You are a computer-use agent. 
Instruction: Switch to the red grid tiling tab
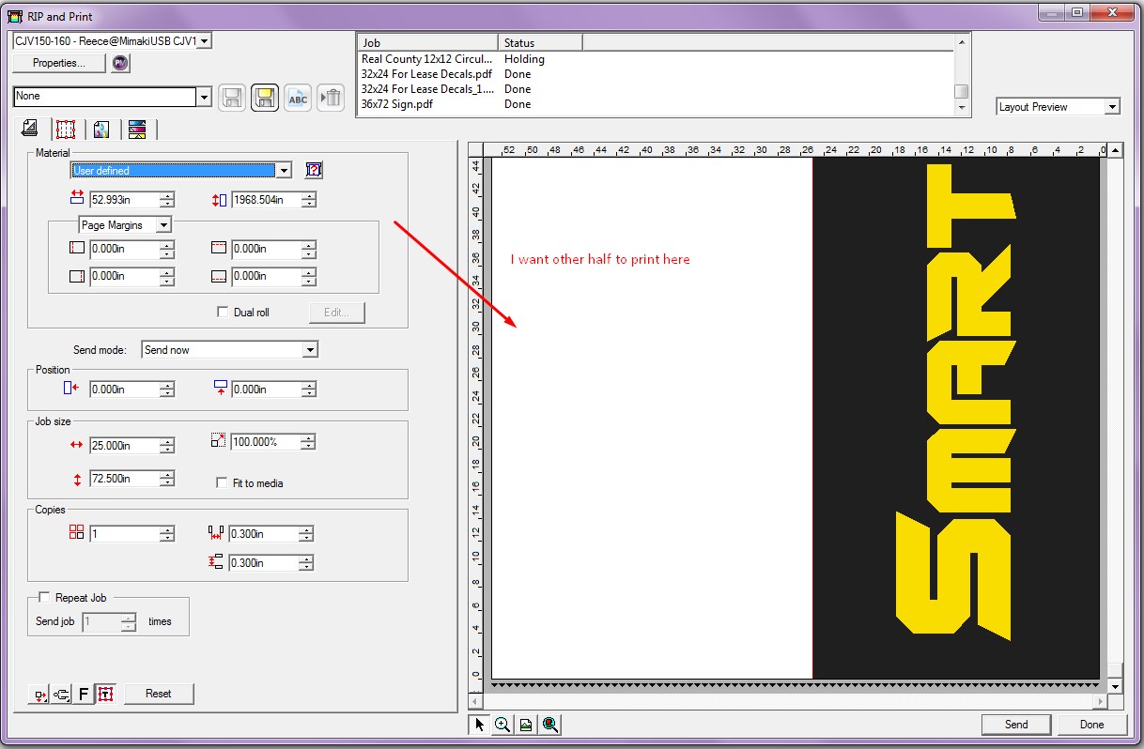click(x=65, y=129)
